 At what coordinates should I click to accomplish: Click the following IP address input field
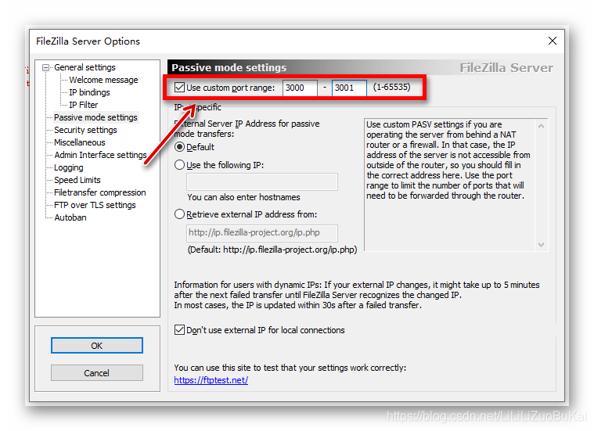coord(261,182)
